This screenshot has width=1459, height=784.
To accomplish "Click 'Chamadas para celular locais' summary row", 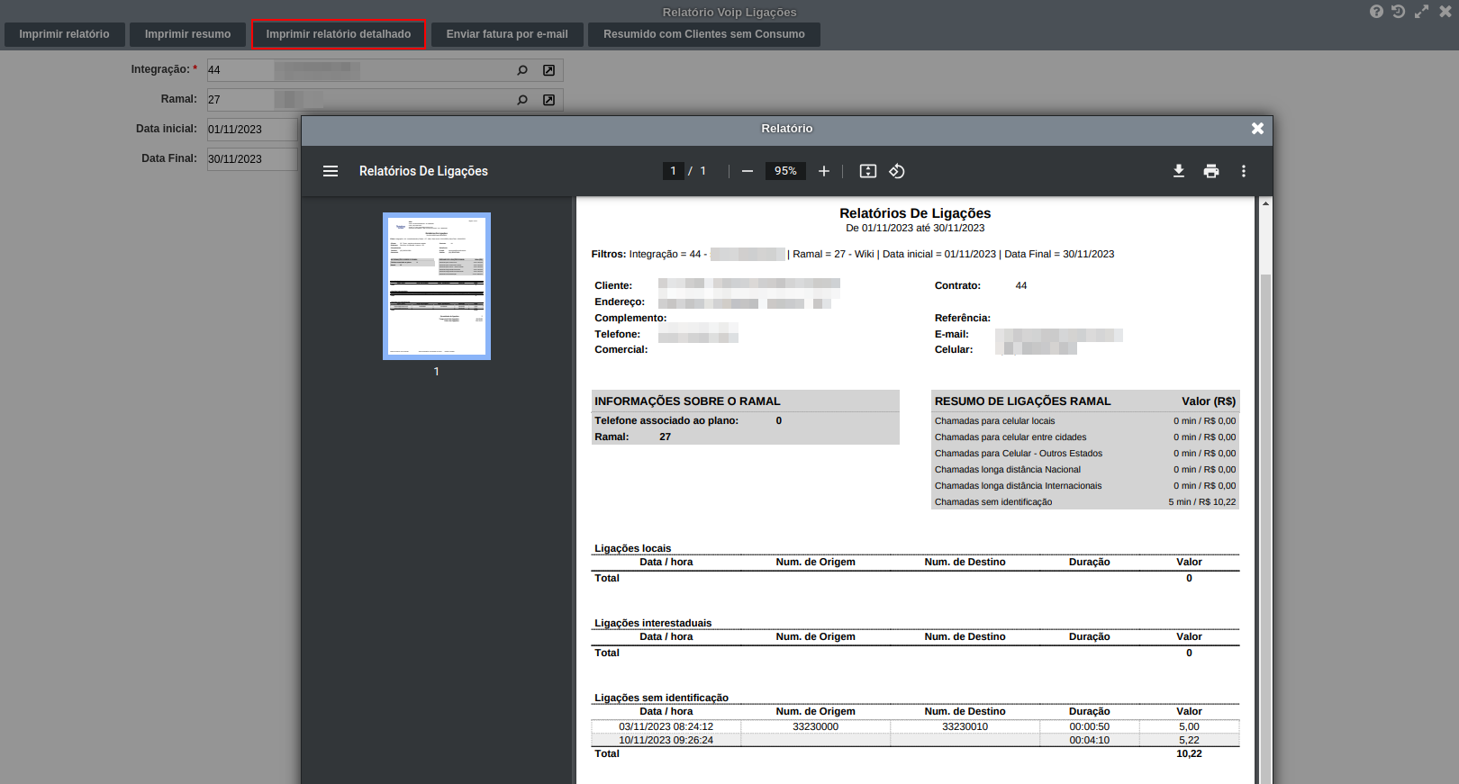I will click(x=1085, y=421).
